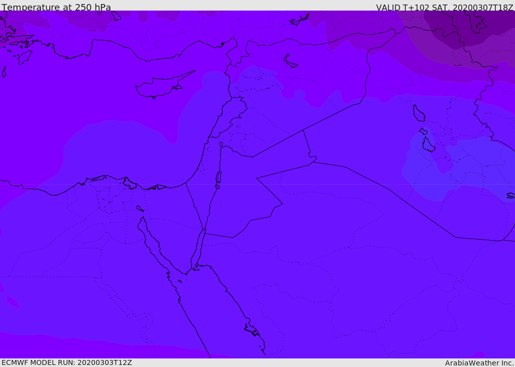Click the Gulf of Aqaba
The width and height of the screenshot is (515, 367).
[x=198, y=249]
